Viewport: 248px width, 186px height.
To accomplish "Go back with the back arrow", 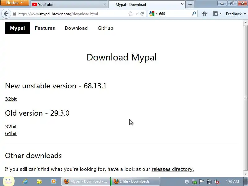I will [x=6, y=14].
